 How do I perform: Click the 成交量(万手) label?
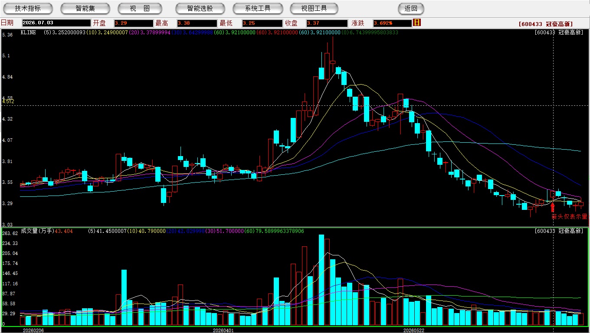[37, 231]
